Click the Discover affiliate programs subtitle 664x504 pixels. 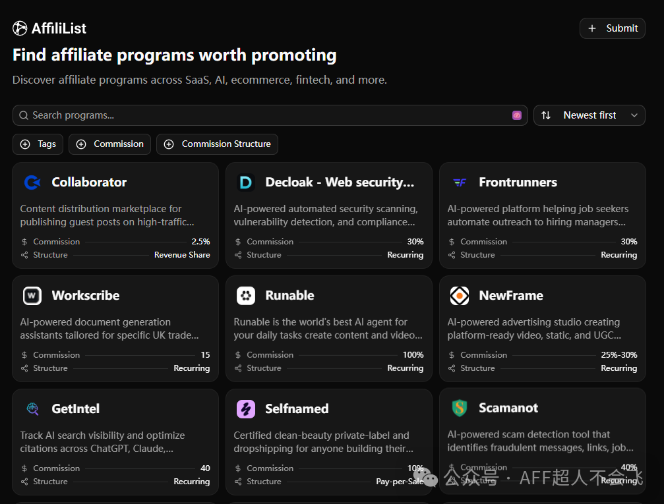click(x=199, y=80)
